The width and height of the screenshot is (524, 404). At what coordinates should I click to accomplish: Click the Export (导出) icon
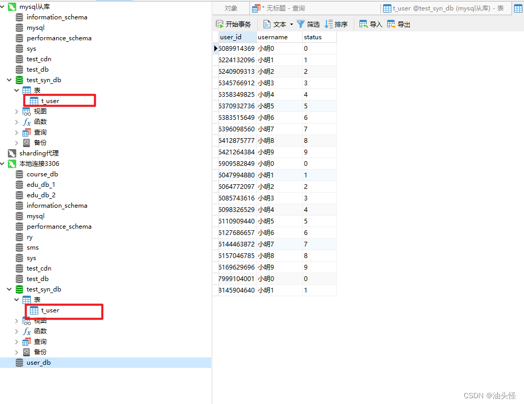[391, 24]
